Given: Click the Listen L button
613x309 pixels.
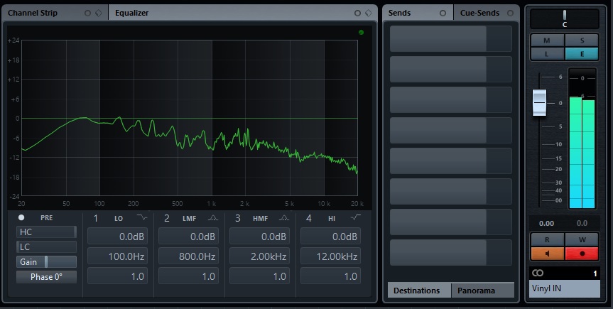Looking at the screenshot, I should coord(547,53).
